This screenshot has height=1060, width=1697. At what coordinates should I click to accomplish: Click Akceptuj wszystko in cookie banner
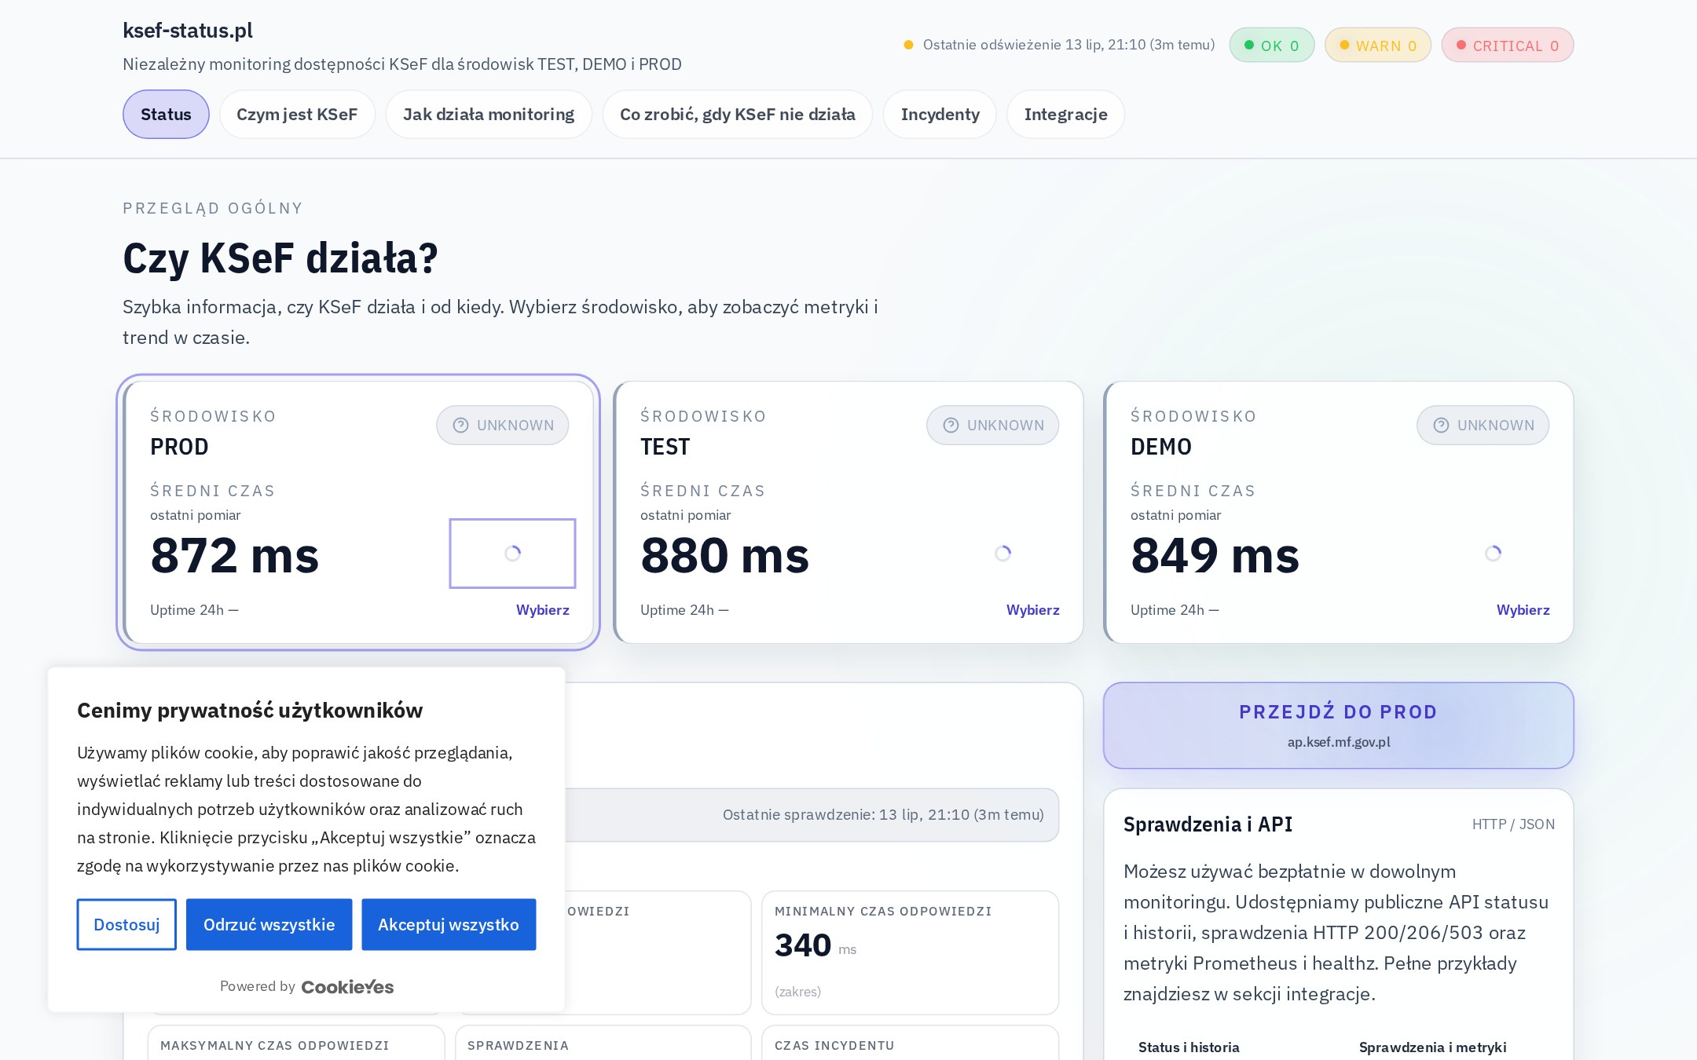(449, 924)
